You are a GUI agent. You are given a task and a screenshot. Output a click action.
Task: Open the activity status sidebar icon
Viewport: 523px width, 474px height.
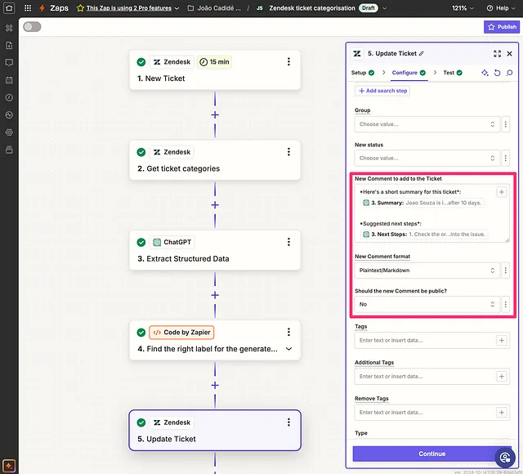tap(9, 115)
